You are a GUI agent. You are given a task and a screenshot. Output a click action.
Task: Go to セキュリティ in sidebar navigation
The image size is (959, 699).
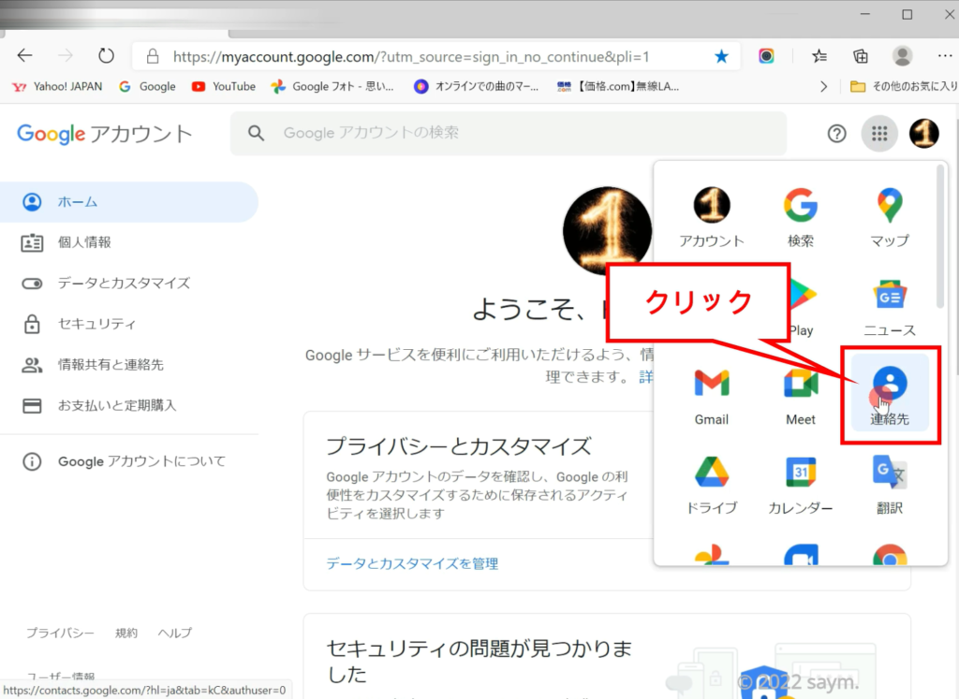point(96,324)
